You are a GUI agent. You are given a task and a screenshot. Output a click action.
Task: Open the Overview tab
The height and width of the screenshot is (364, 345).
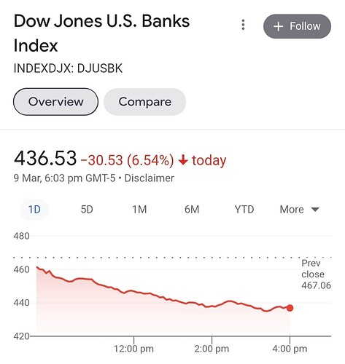[x=55, y=102]
